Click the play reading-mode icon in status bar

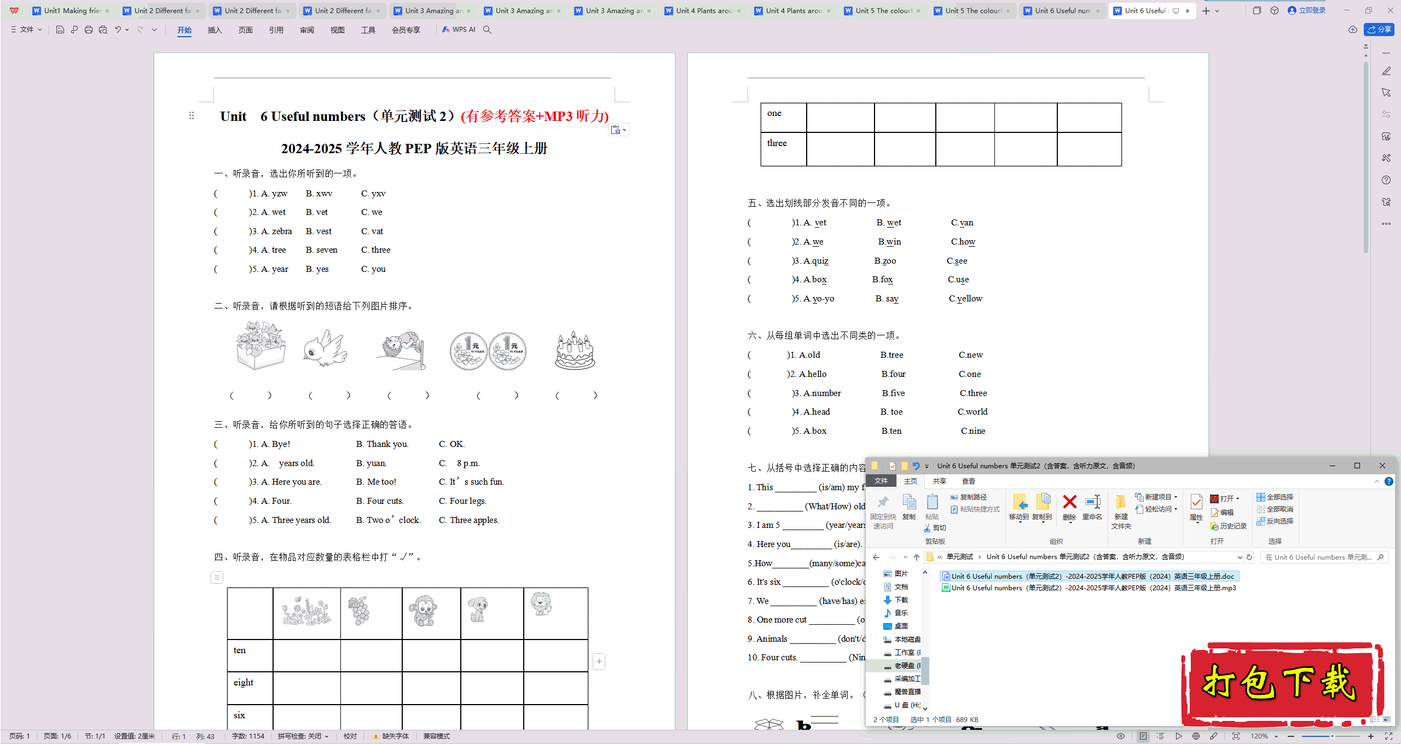[1179, 736]
